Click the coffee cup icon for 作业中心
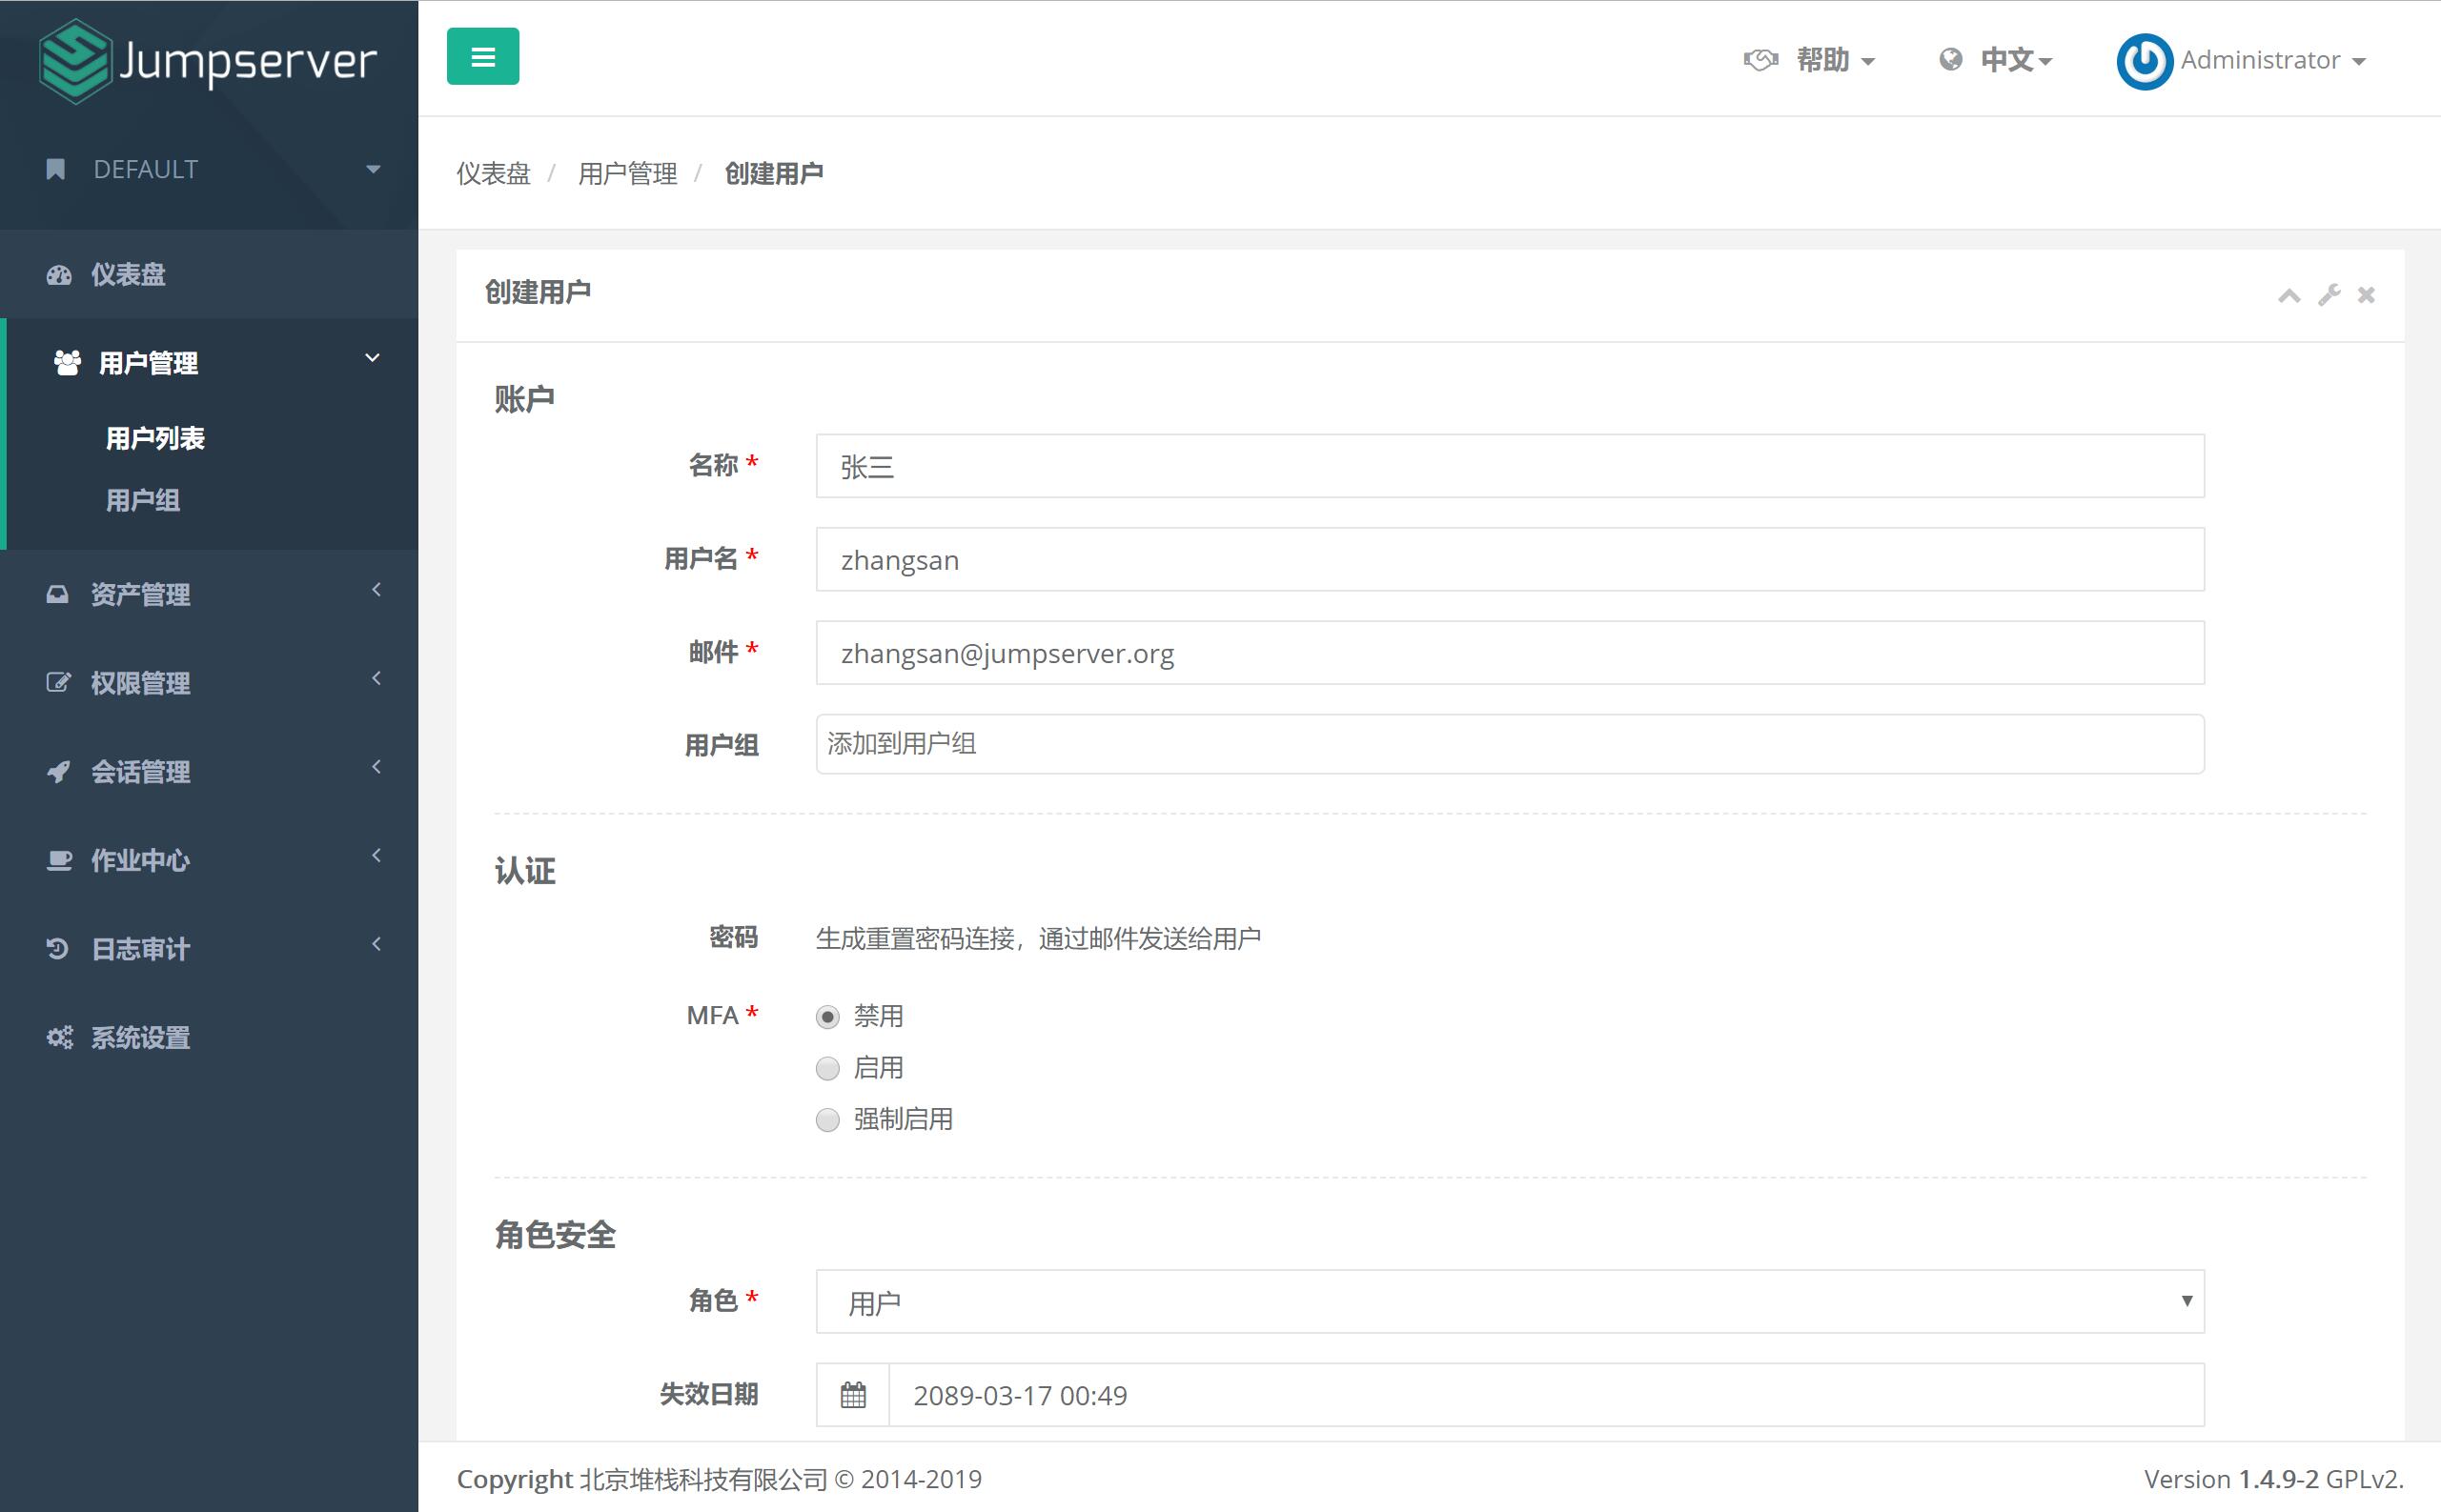Screen dimensions: 2441x1512 [59, 860]
